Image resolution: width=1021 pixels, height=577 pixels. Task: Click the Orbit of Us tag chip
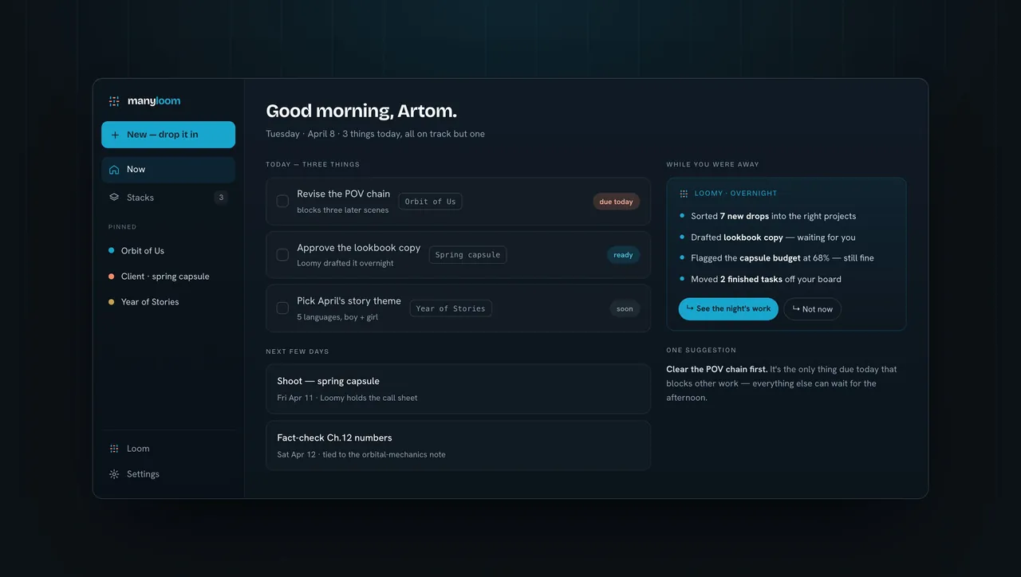[x=430, y=202]
